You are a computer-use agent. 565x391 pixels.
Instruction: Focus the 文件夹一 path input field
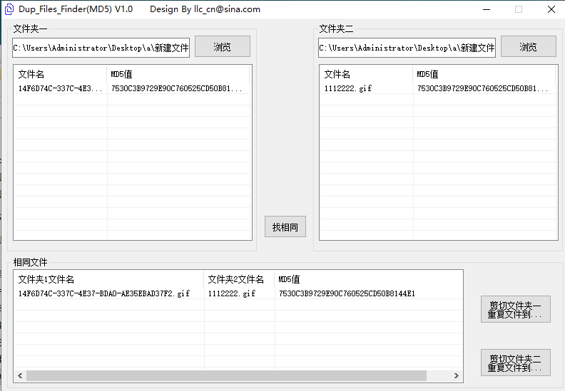pos(101,48)
